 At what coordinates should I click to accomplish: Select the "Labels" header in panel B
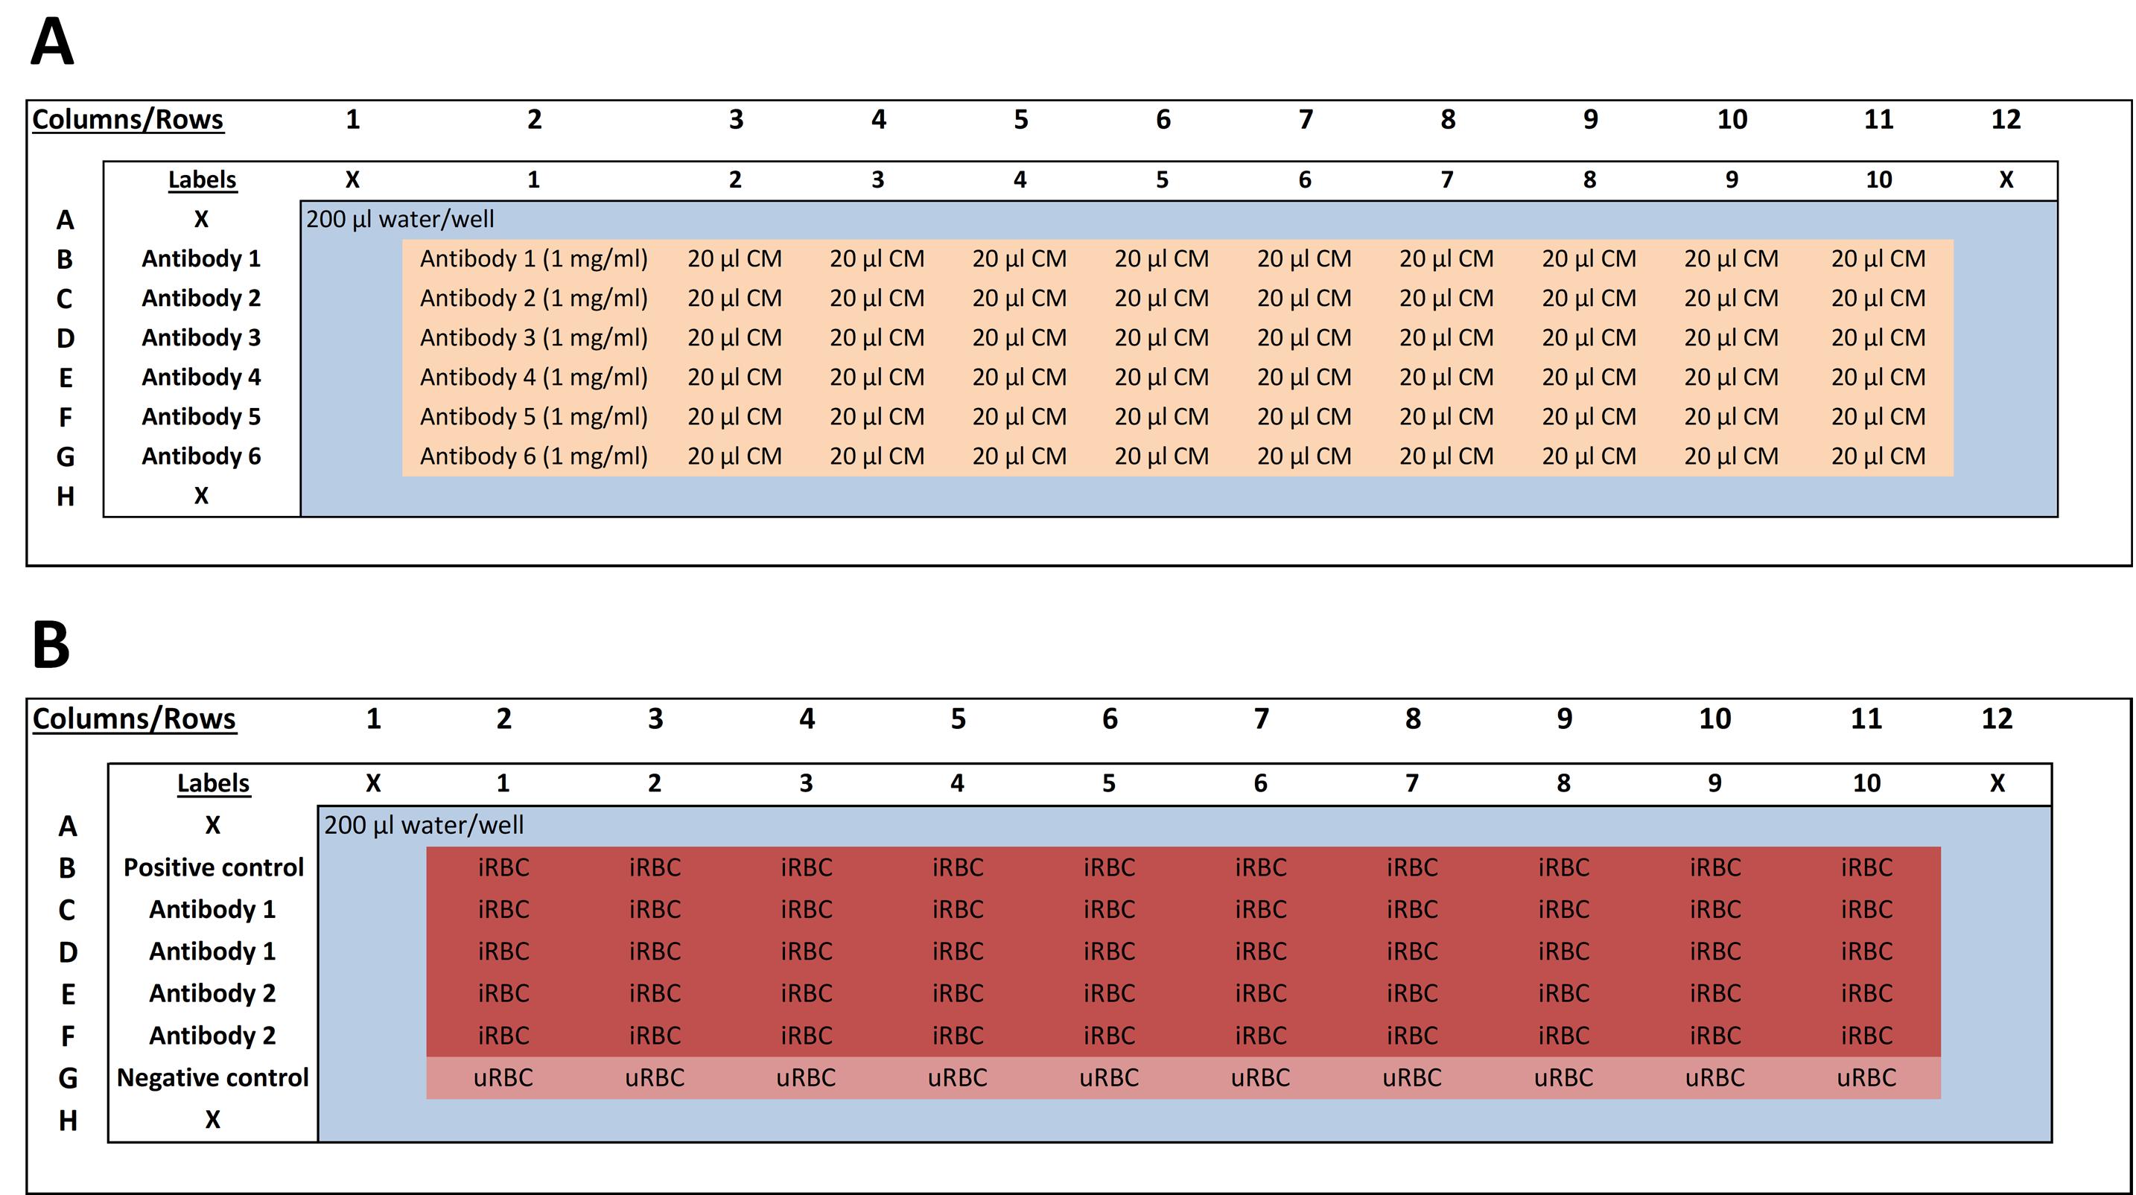coord(213,783)
